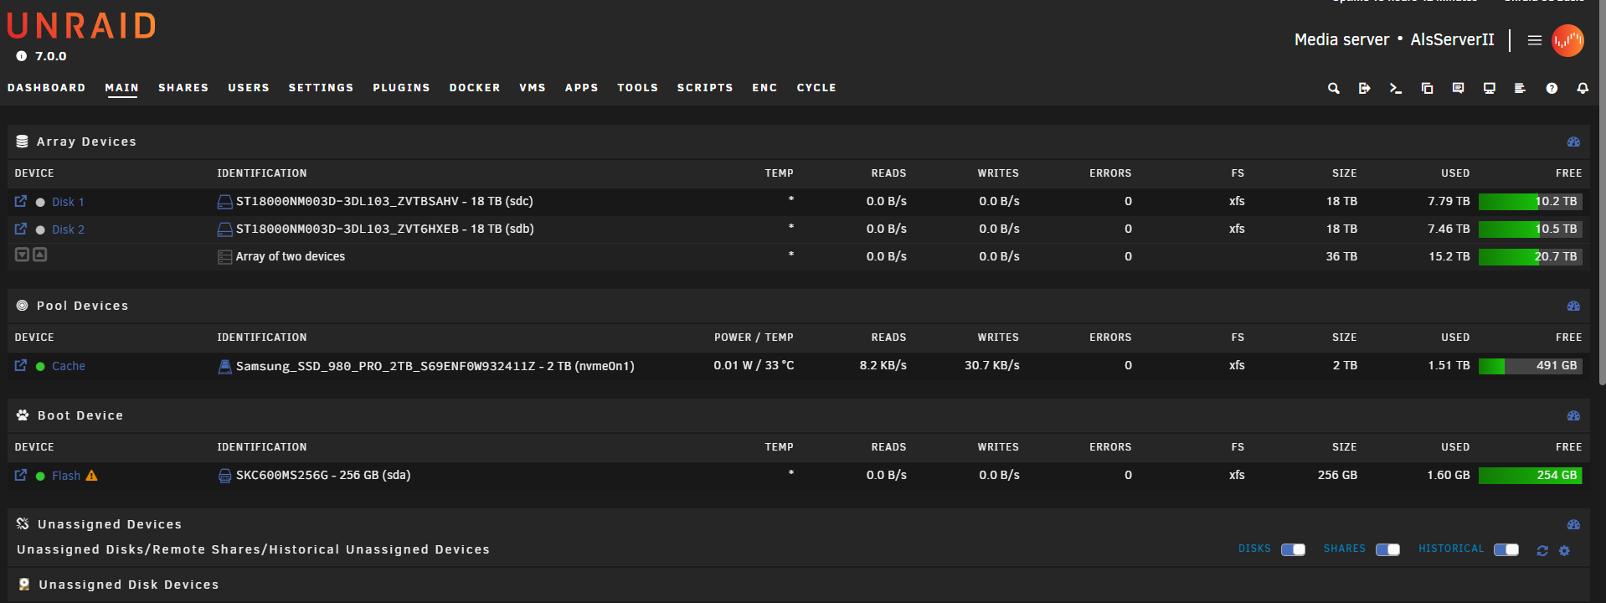Open the system log lines icon
This screenshot has width=1606, height=603.
tap(1520, 88)
